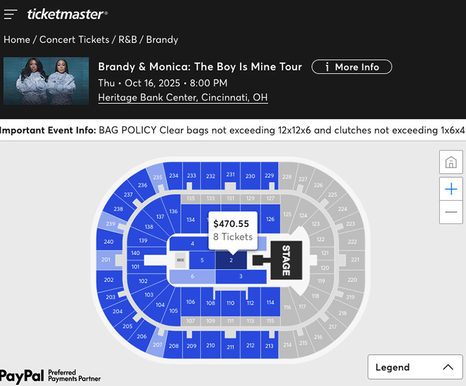Zoom in on the seat map

451,189
